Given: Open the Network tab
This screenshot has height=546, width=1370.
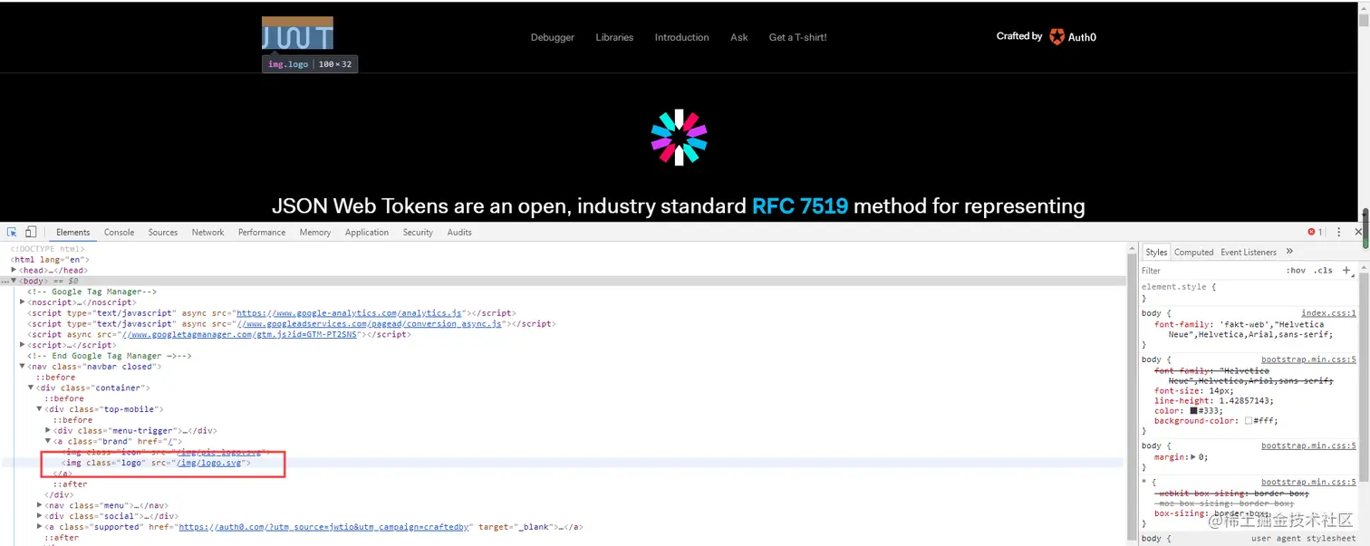Looking at the screenshot, I should pyautogui.click(x=207, y=232).
